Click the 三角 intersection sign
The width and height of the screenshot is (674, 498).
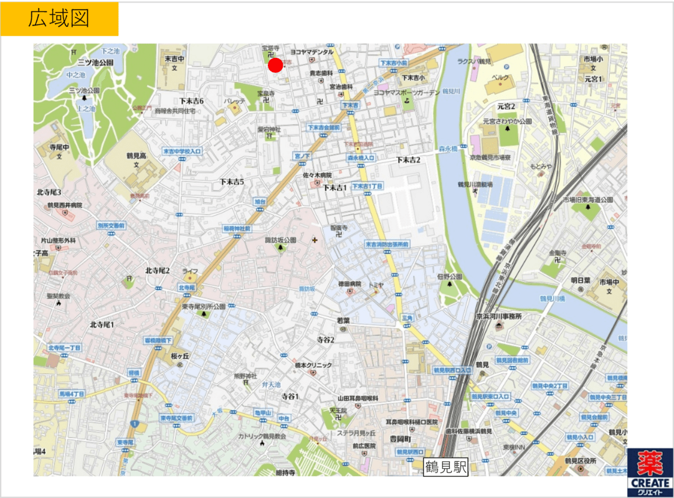[407, 317]
